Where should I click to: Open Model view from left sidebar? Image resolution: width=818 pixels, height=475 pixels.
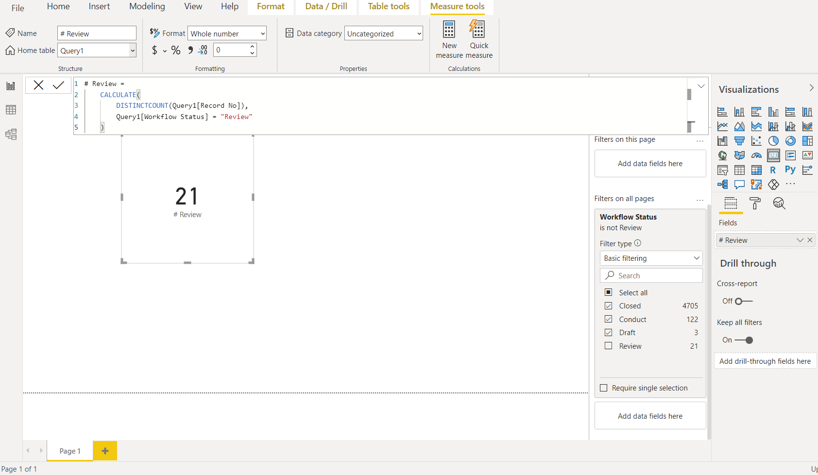pos(11,134)
